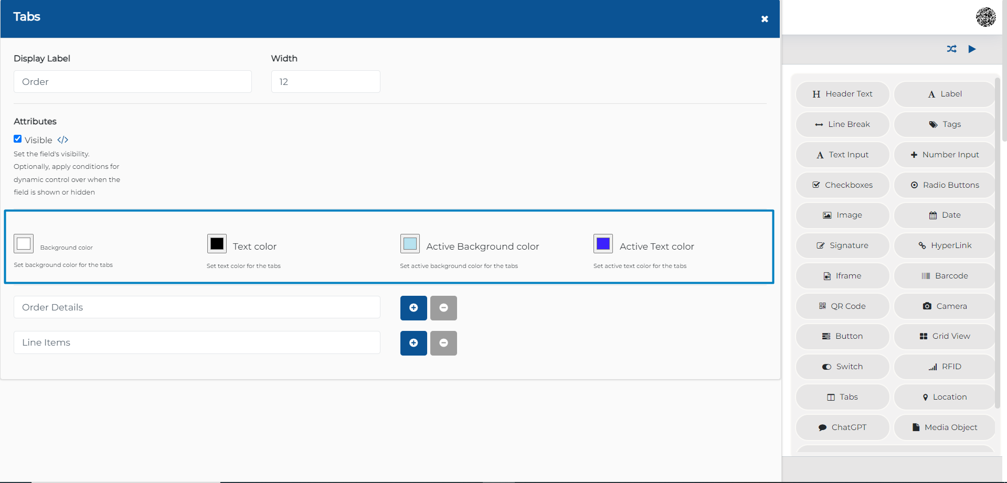Add an Iframe component
Image resolution: width=1007 pixels, height=483 pixels.
click(x=842, y=276)
